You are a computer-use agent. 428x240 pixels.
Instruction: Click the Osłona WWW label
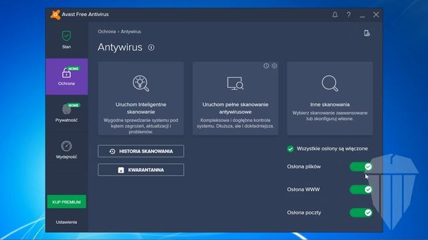click(x=303, y=189)
